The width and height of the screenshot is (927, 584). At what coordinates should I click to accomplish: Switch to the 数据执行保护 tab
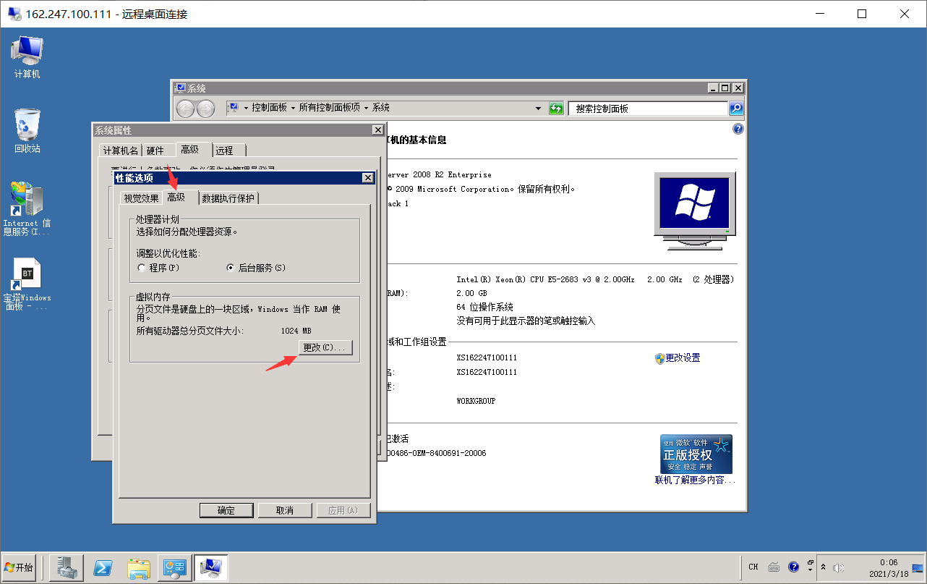point(228,198)
